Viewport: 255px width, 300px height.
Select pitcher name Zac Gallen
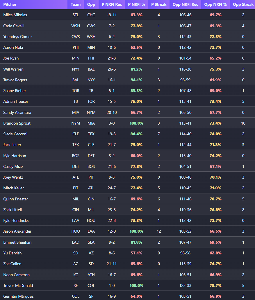pos(12,264)
